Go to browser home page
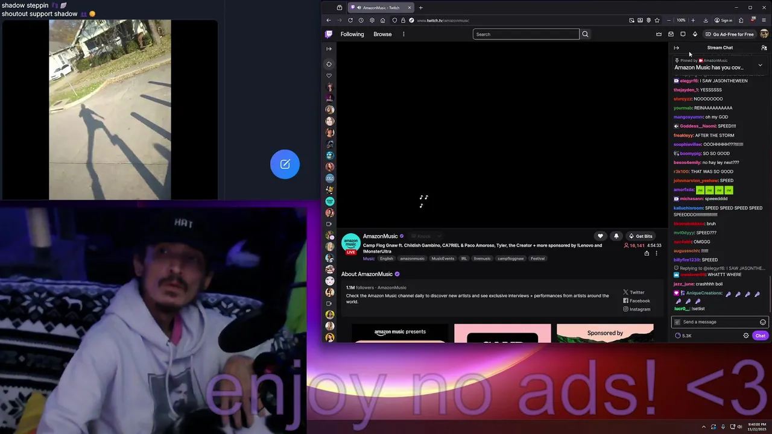Image resolution: width=772 pixels, height=434 pixels. [382, 20]
